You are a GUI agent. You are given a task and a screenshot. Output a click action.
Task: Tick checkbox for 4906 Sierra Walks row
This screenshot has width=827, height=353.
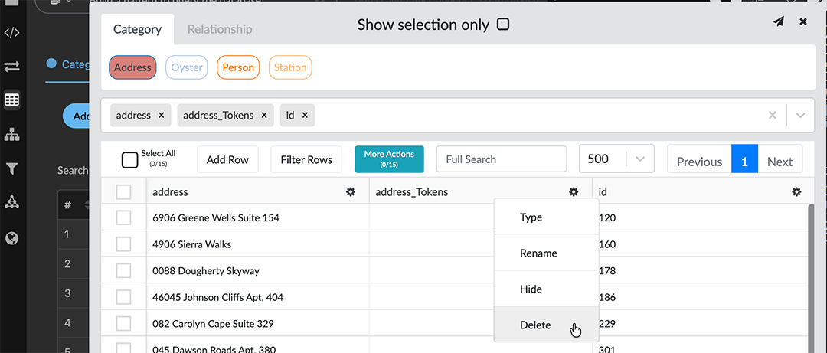tap(123, 244)
